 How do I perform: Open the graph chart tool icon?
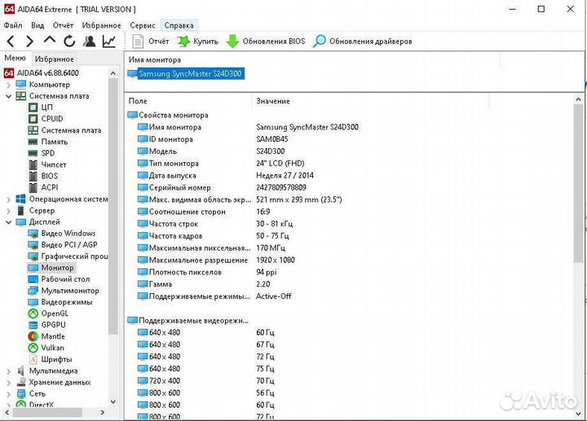[x=108, y=42]
